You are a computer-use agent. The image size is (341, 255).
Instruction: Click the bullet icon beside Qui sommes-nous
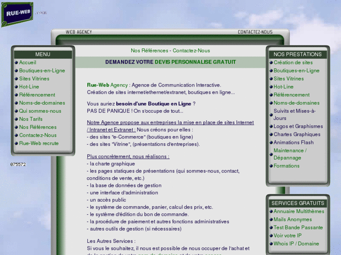pyautogui.click(x=16, y=111)
